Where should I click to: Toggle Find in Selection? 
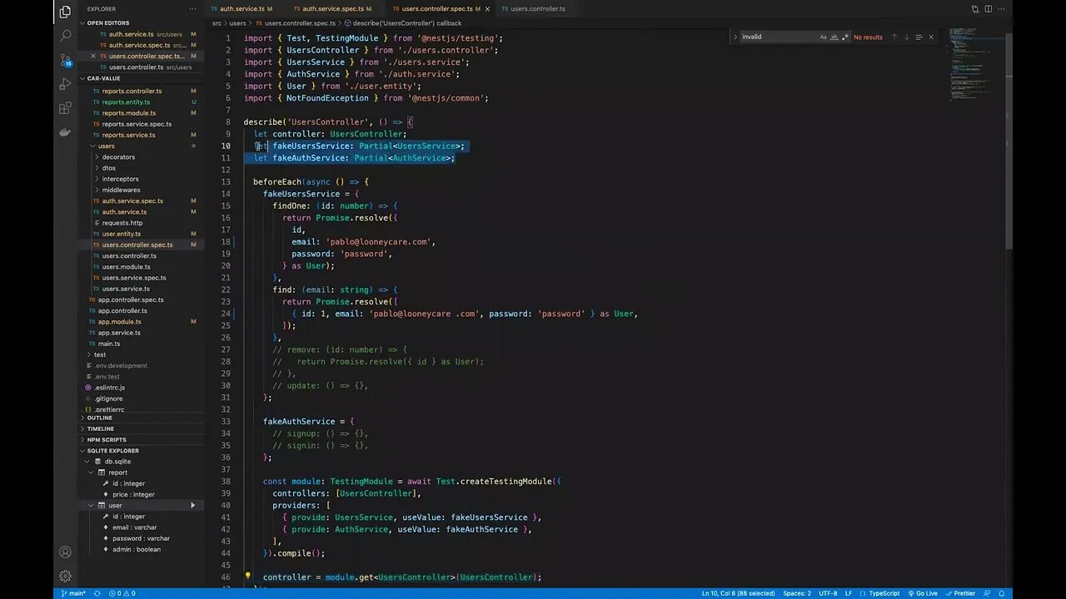point(919,37)
